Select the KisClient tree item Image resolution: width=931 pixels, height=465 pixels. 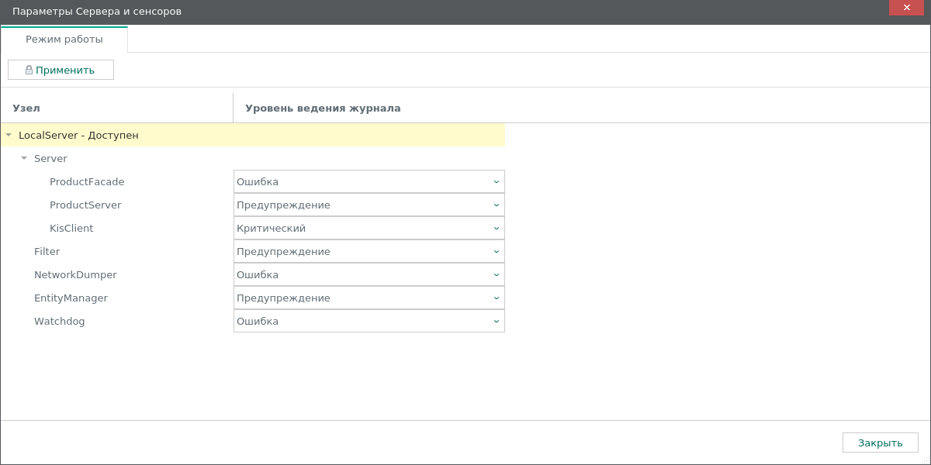tap(71, 229)
